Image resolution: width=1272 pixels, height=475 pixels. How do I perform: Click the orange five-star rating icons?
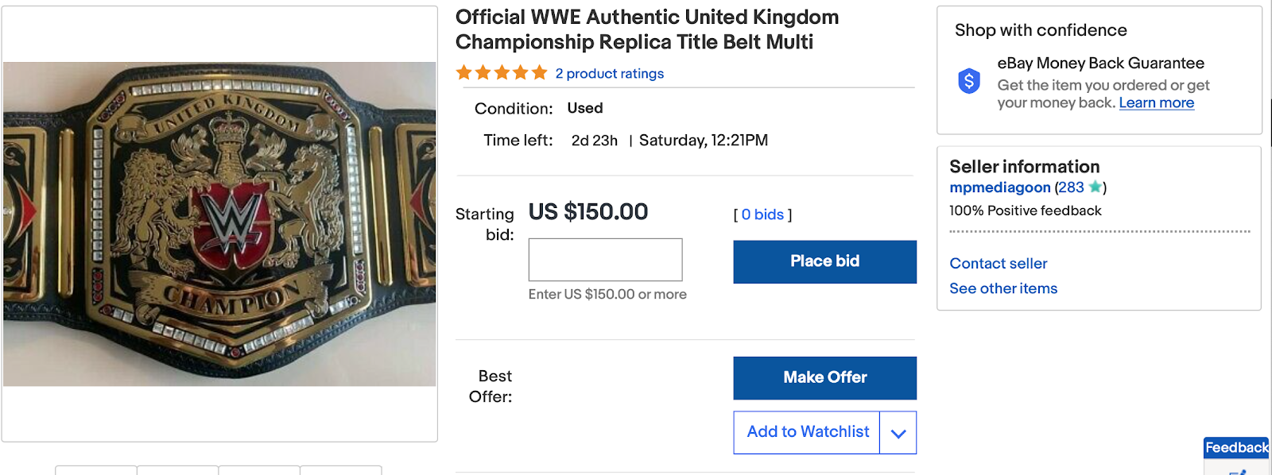coord(501,73)
